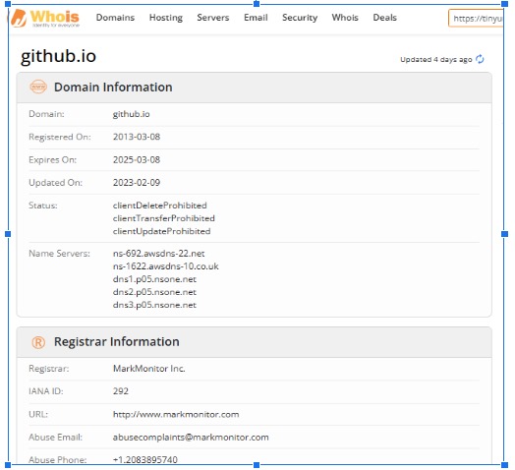This screenshot has height=470, width=515.
Task: Open the Email menu
Action: (x=256, y=18)
